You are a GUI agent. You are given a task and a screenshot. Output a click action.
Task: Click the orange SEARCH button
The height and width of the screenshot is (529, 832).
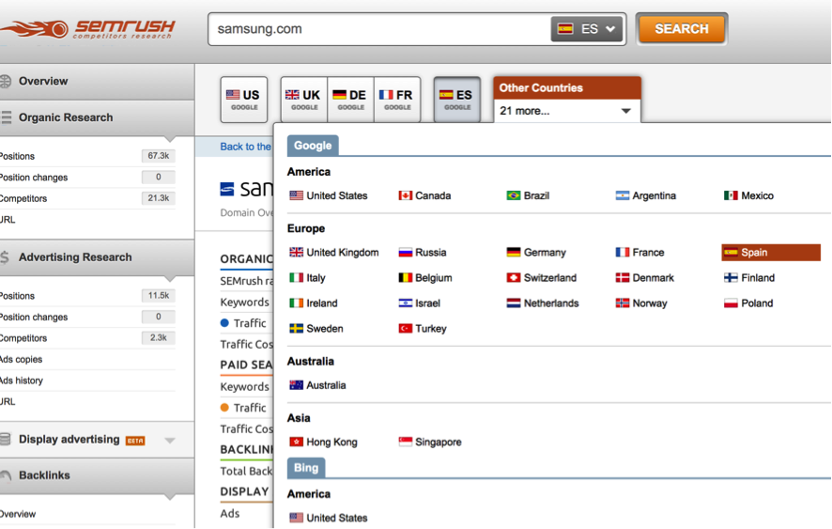[682, 29]
